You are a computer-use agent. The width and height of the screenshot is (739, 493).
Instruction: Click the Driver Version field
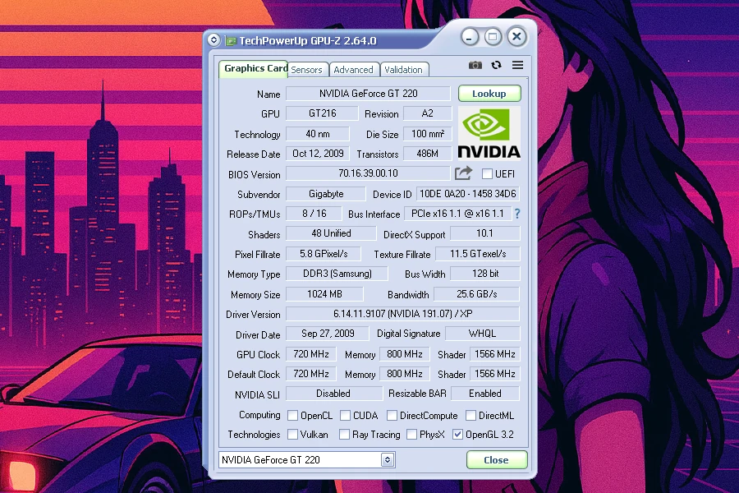click(x=402, y=314)
